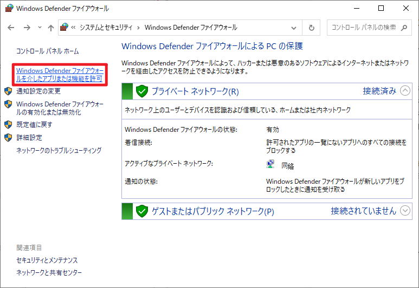The height and width of the screenshot is (288, 419).
Task: Open システムとセキュリティ breadcrumb
Action: 106,28
